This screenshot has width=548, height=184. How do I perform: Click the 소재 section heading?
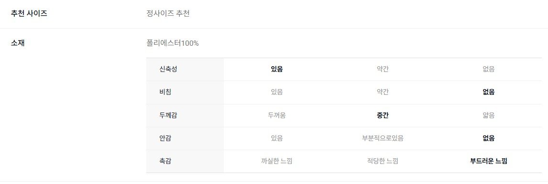tap(18, 43)
